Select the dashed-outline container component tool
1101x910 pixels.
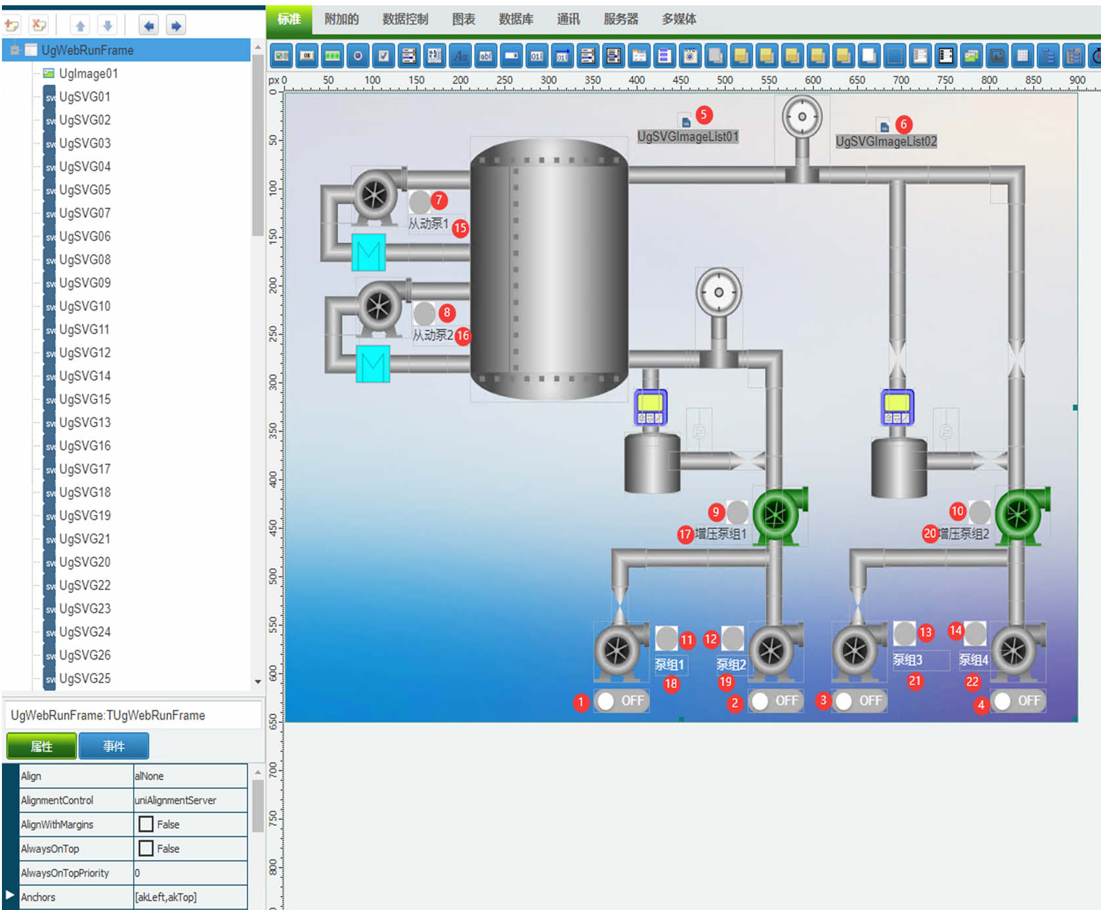895,56
